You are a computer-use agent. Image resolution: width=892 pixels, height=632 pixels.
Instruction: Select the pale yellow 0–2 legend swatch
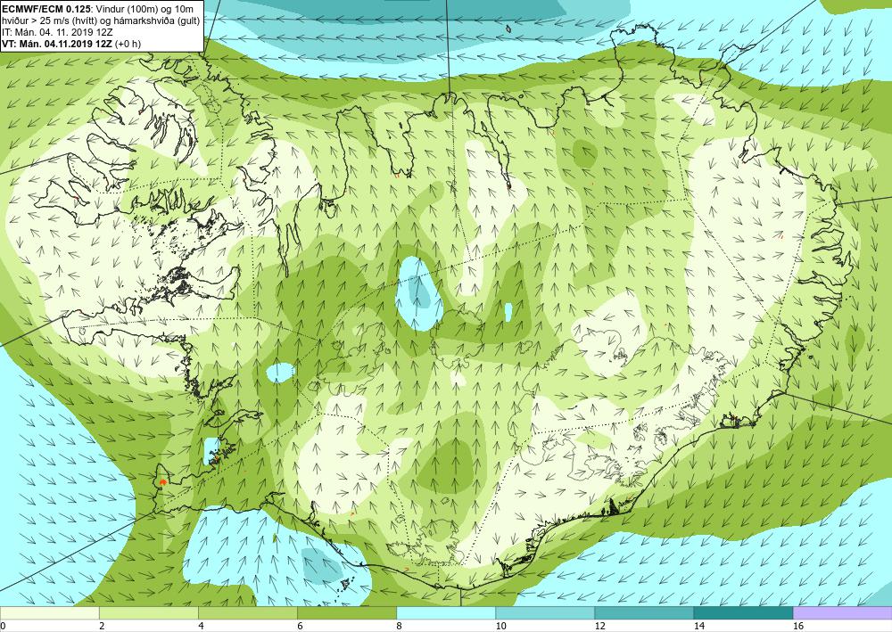pyautogui.click(x=49, y=613)
